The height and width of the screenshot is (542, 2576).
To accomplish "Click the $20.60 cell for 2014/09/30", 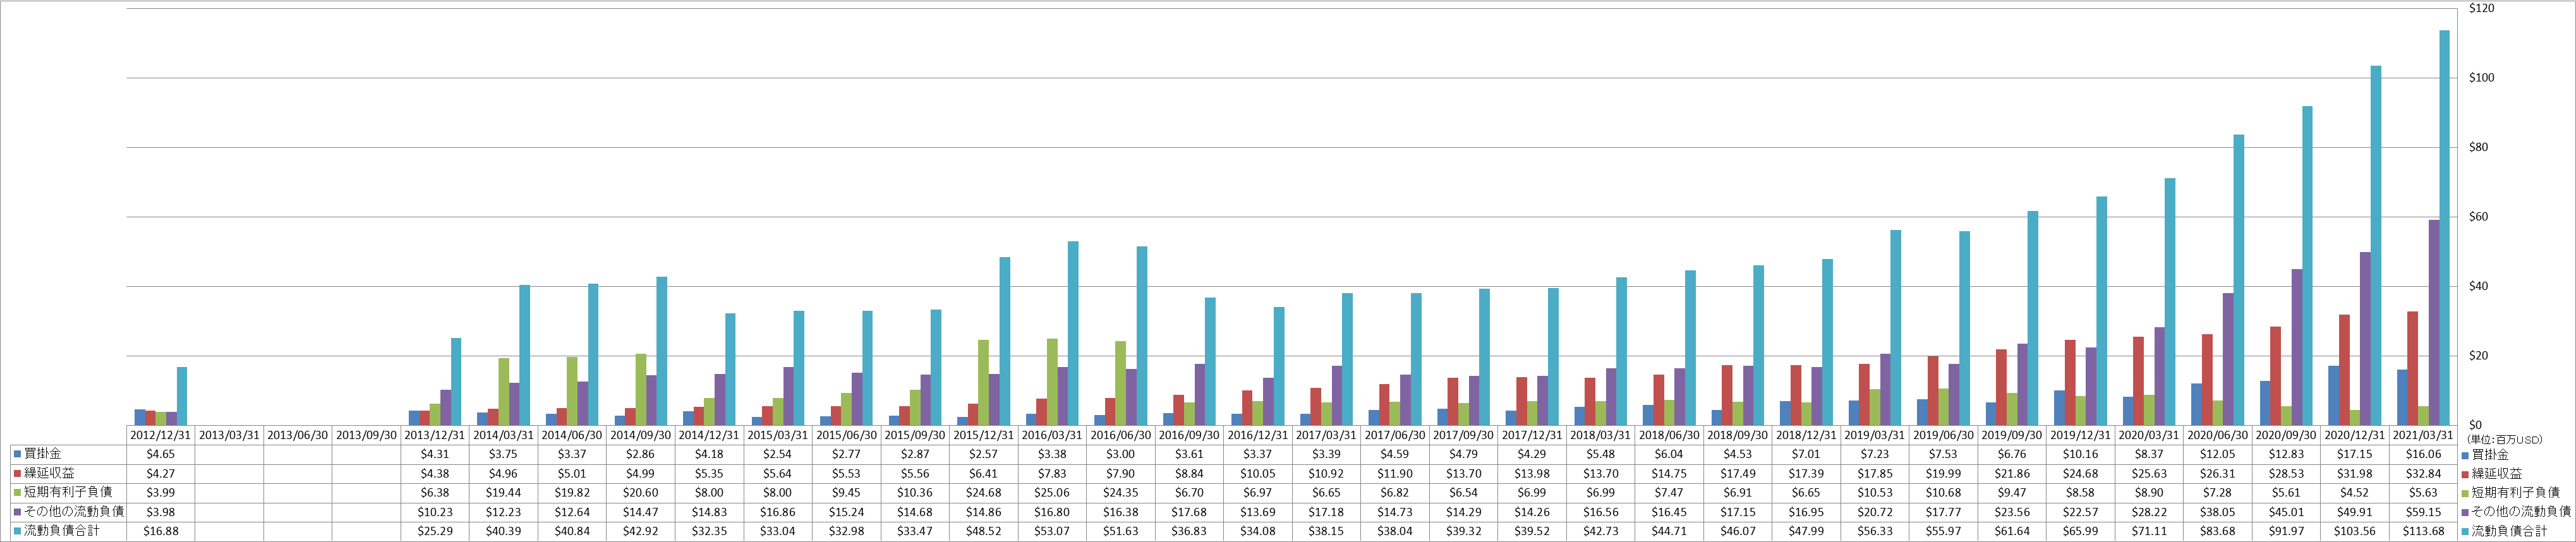I will click(641, 492).
